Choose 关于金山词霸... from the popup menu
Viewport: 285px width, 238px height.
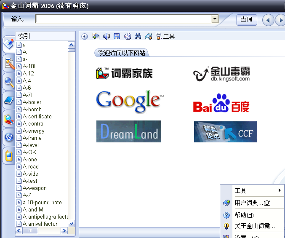[252, 226]
